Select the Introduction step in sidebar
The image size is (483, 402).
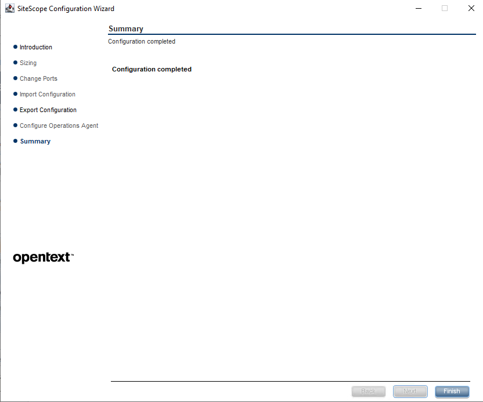pos(36,47)
